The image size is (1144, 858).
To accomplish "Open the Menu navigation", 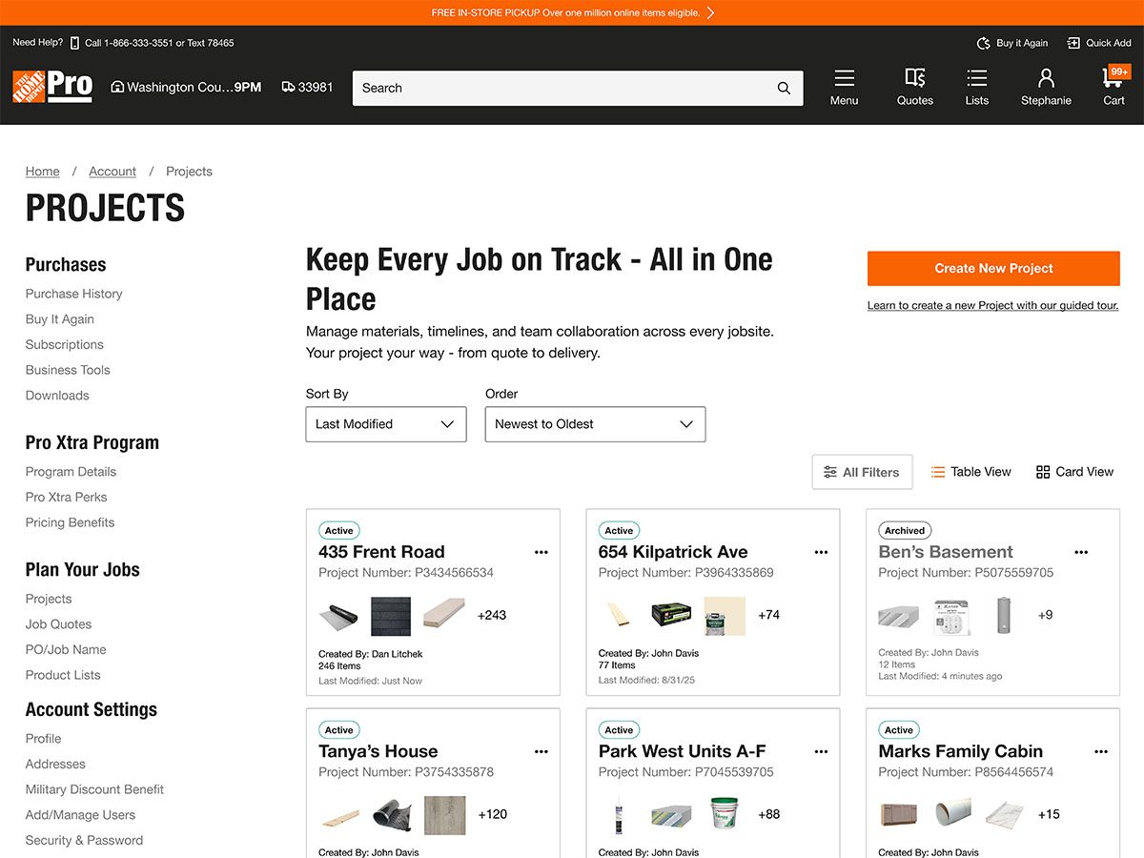I will [844, 86].
